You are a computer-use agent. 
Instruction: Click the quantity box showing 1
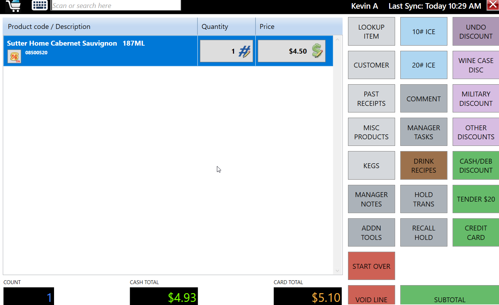point(226,51)
